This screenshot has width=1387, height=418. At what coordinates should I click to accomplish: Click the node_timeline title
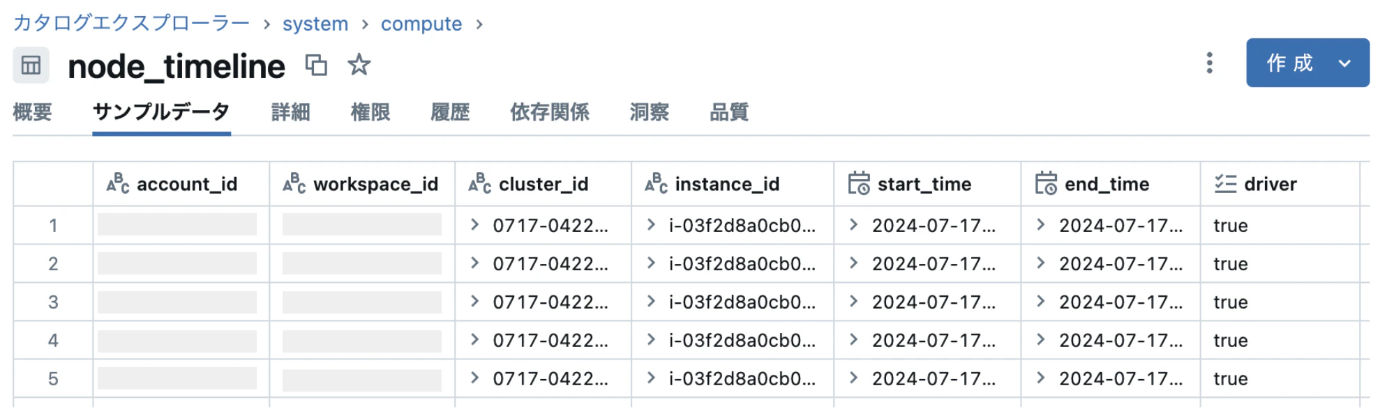[177, 67]
